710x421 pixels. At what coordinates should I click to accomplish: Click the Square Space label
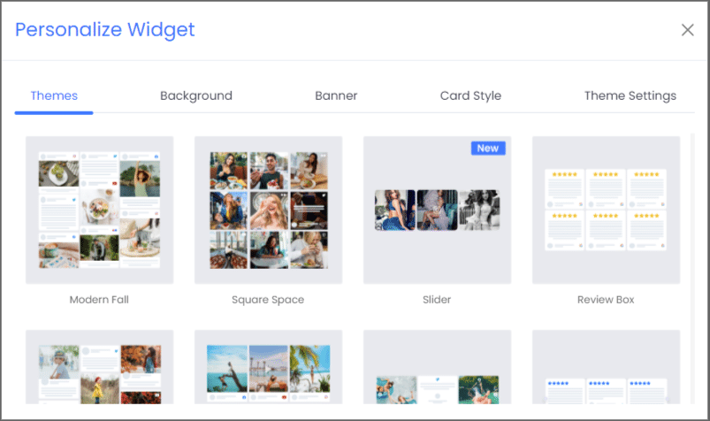click(268, 300)
